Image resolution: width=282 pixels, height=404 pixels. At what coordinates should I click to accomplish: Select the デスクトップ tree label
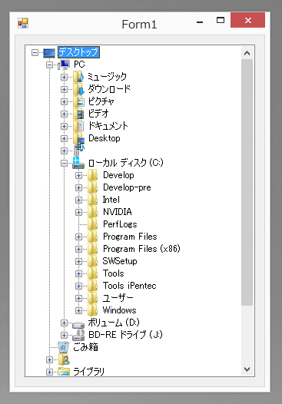click(78, 52)
